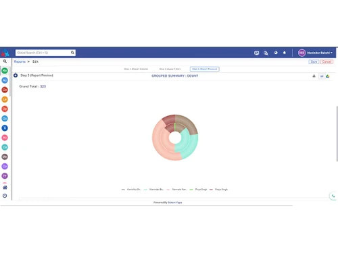
Task: Download the report using download icon
Action: pos(314,76)
